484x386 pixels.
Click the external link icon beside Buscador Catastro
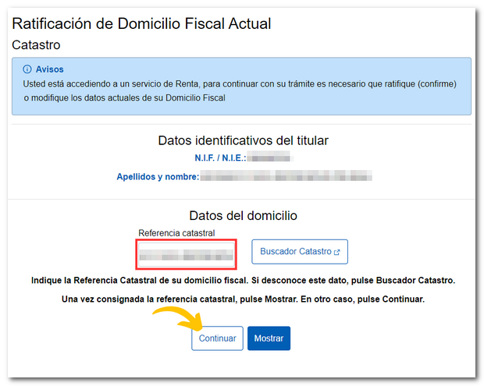click(x=336, y=252)
